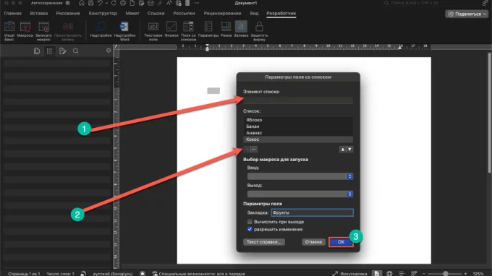Open reviewing pane icon in sidebar
This screenshot has width=492, height=276.
pos(62,51)
